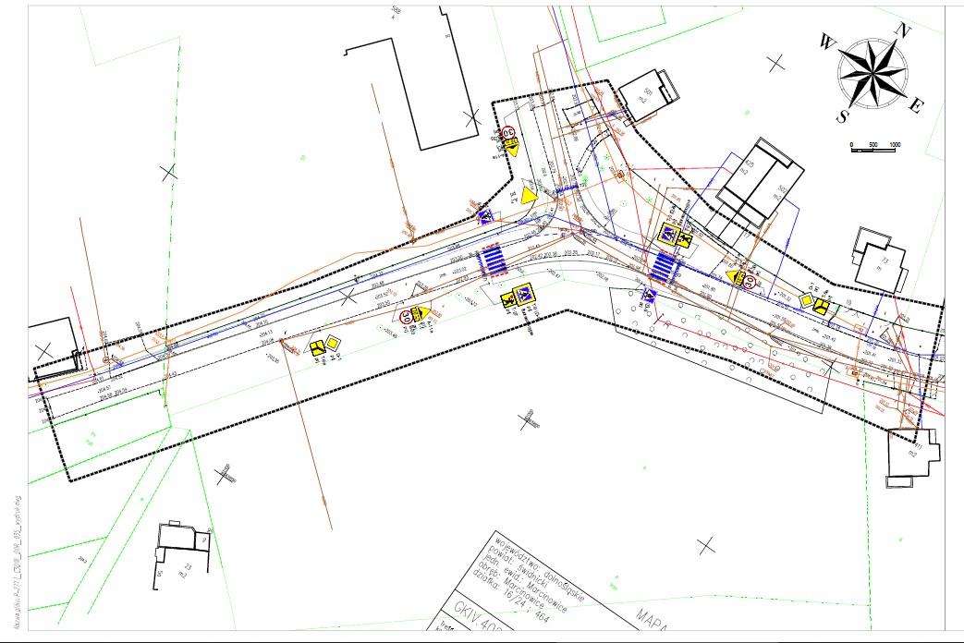Click the 23 m2 building label
964x643 pixels.
(186, 570)
